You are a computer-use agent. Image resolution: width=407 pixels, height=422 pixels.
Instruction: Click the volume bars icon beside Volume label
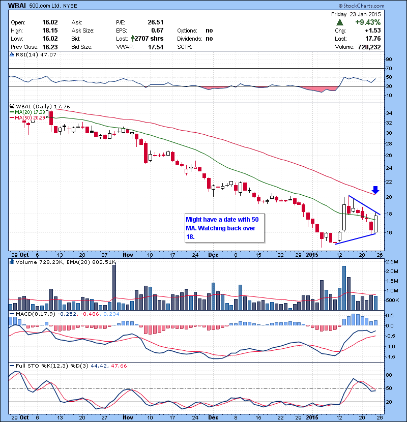coord(12,262)
